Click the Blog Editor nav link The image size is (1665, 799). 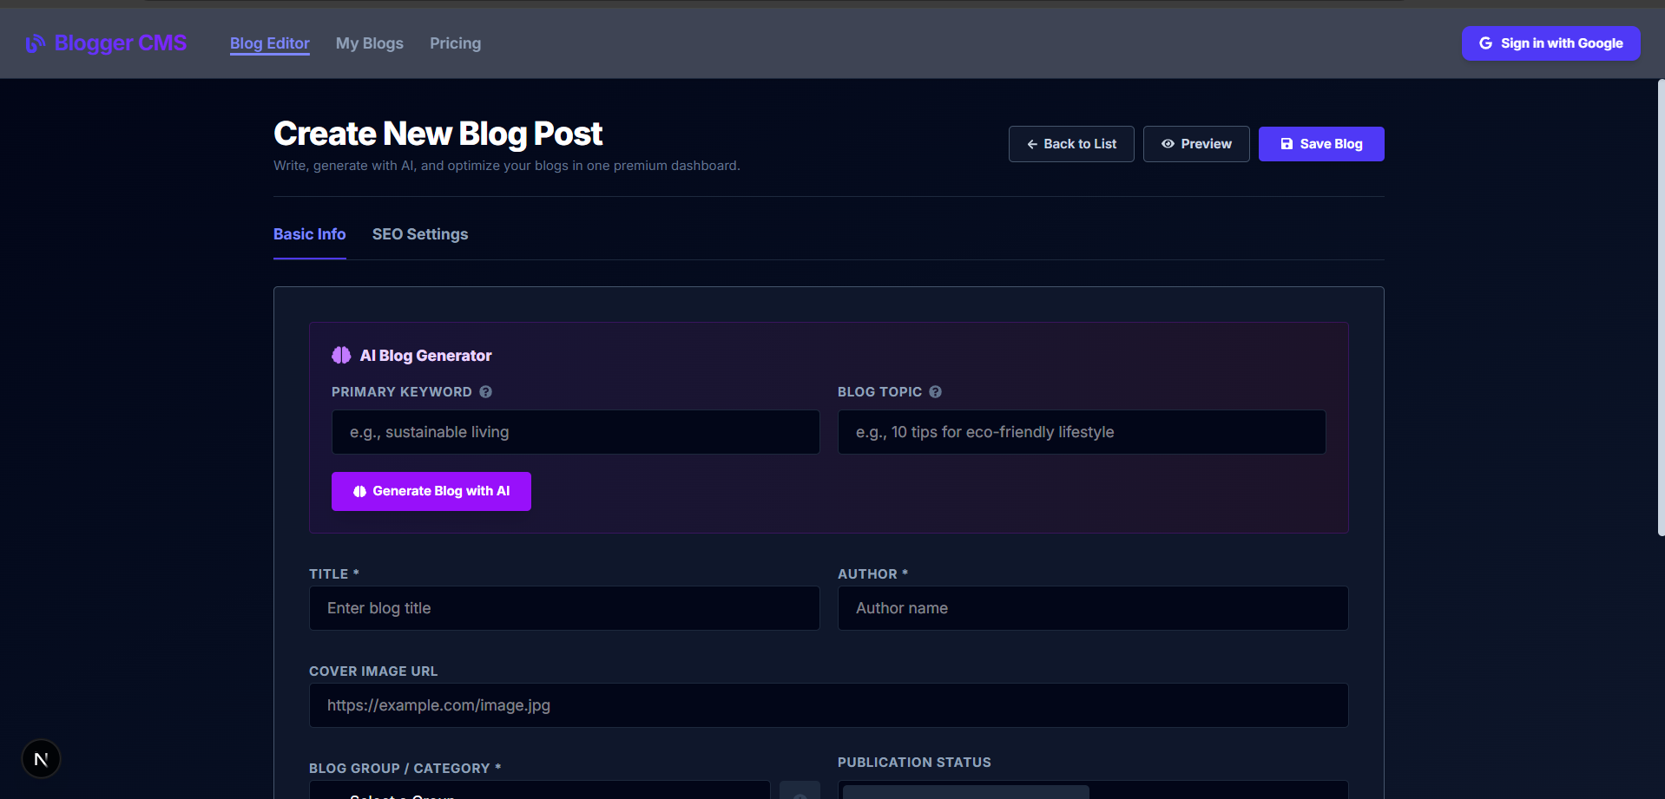click(270, 43)
